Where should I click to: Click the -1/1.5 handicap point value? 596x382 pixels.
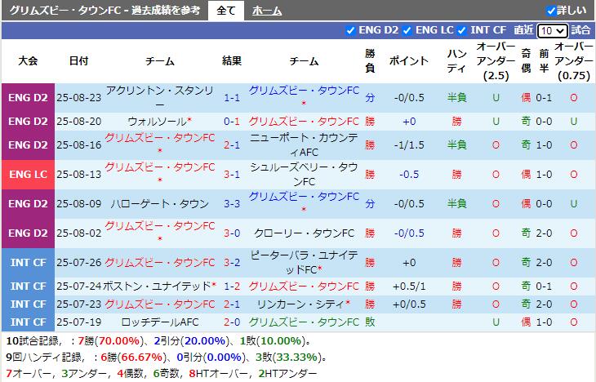tap(409, 144)
